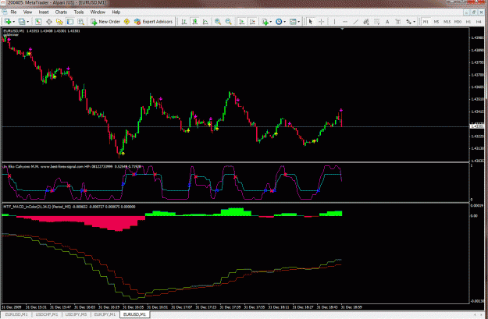
Task: Click the Zoom In magnifier
Action: point(218,22)
